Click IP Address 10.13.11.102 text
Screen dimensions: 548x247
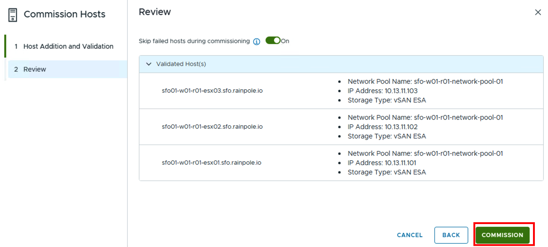tap(382, 127)
